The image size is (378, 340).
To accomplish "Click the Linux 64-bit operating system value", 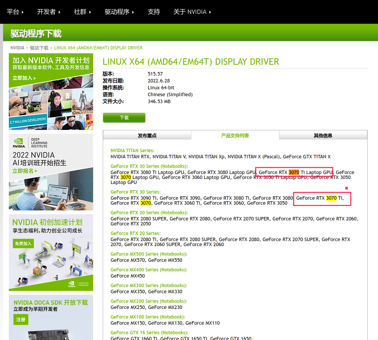I will tap(161, 87).
